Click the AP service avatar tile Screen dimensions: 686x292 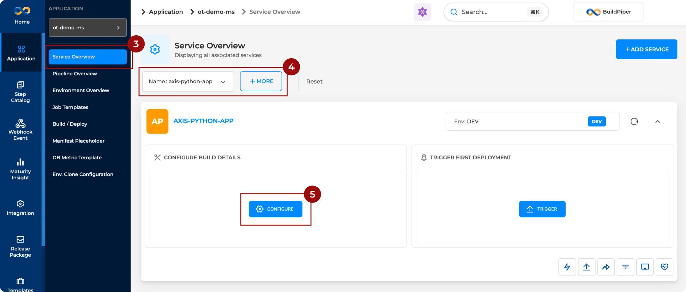(x=157, y=122)
